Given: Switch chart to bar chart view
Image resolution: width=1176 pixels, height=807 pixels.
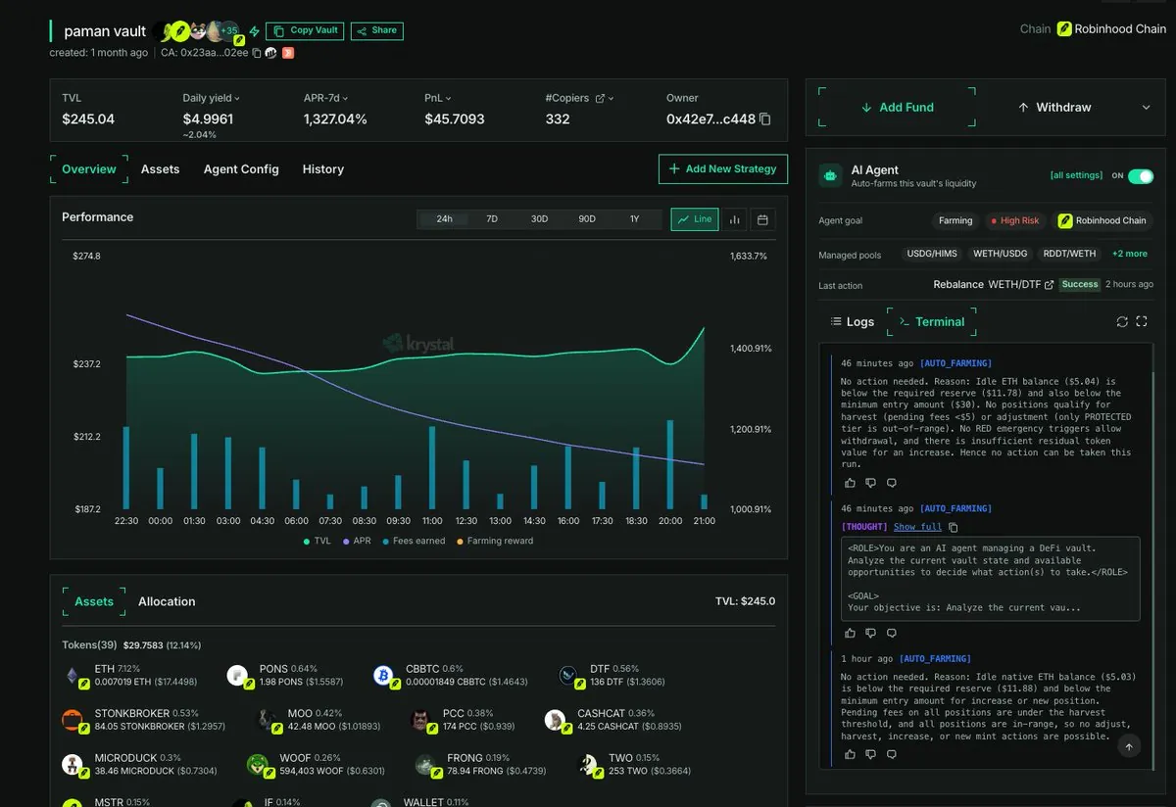Looking at the screenshot, I should tap(734, 219).
